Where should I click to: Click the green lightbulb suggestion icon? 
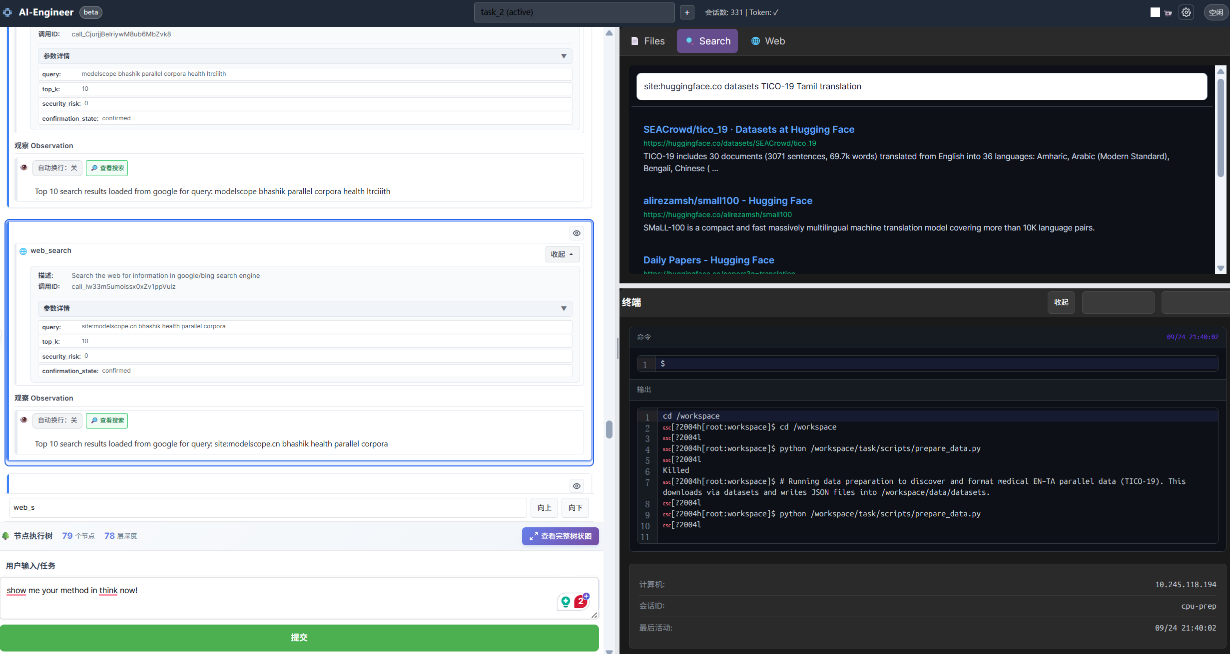tap(566, 602)
